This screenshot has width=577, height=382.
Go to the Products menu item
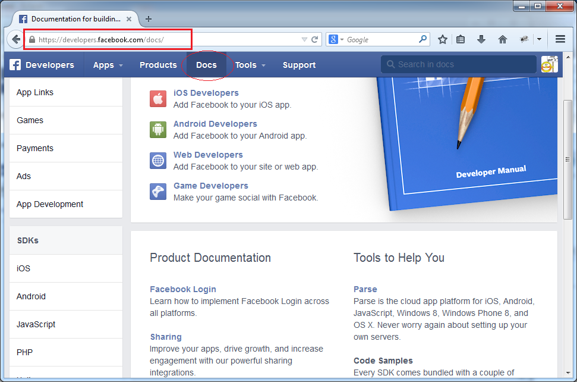pos(158,65)
